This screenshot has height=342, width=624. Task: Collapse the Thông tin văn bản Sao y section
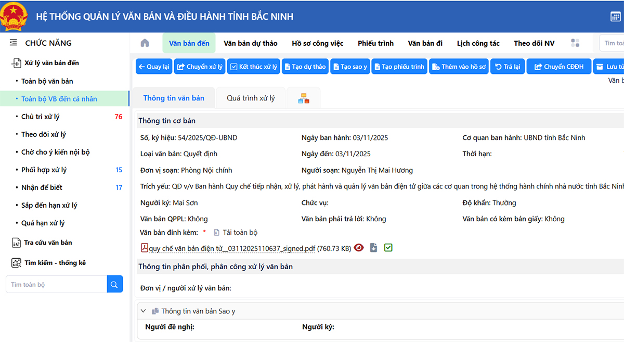tap(144, 311)
